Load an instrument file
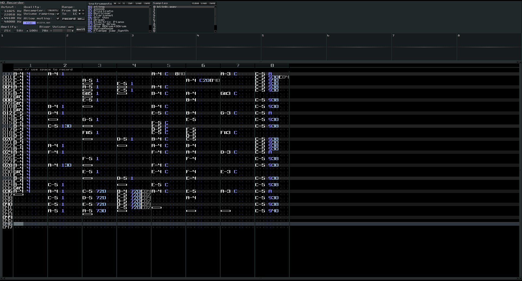This screenshot has width=522, height=281. click(x=139, y=3)
